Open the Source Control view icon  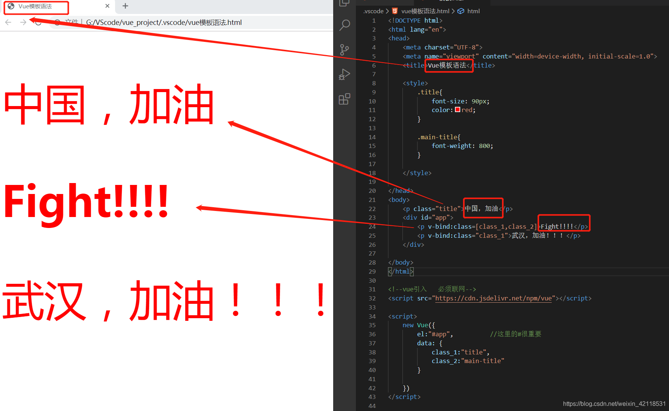click(x=344, y=50)
